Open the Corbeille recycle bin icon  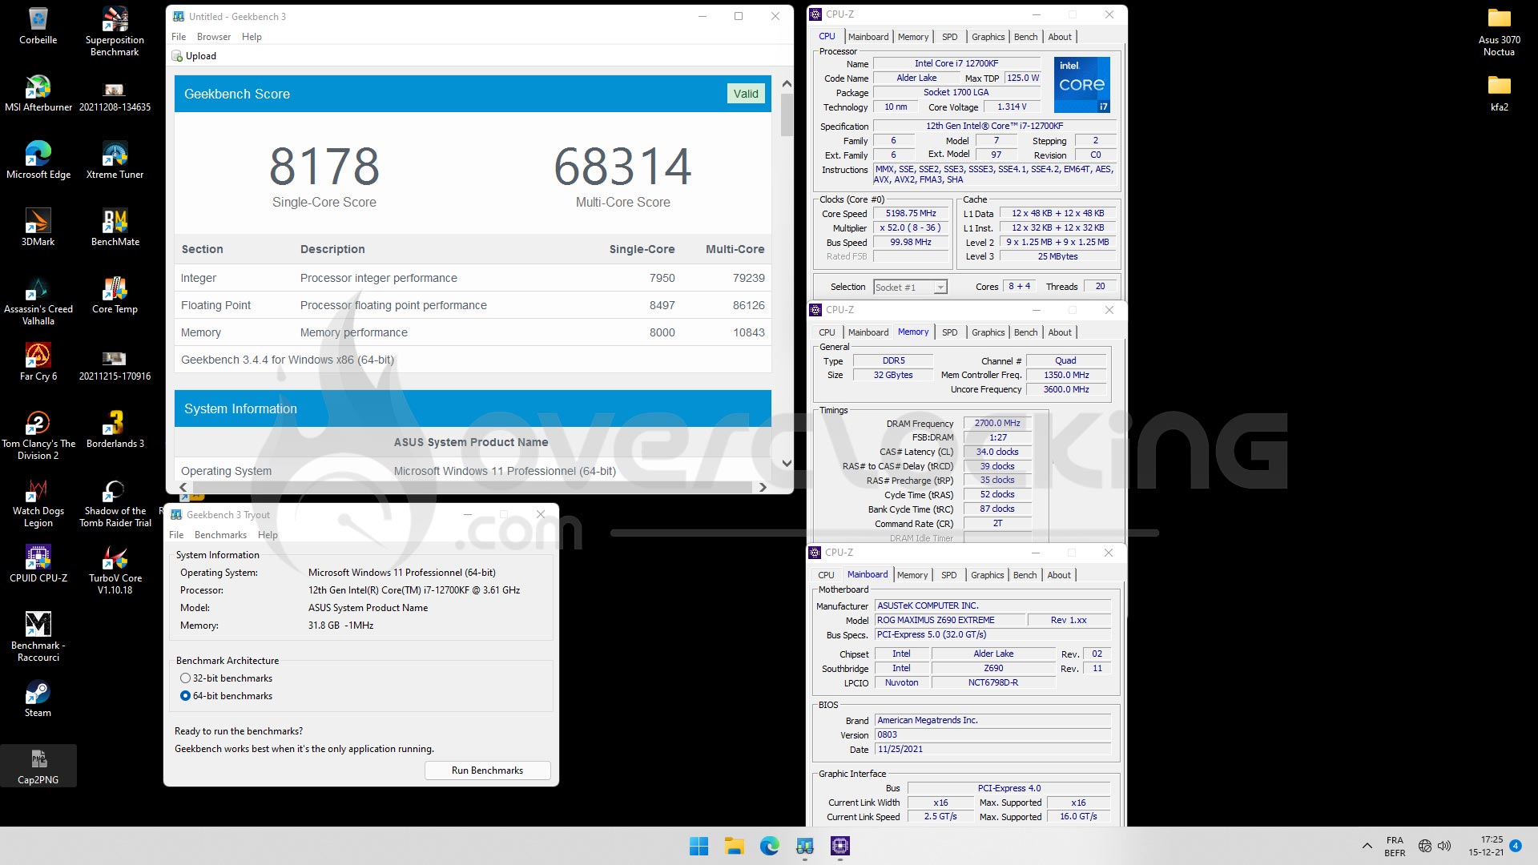pyautogui.click(x=38, y=26)
